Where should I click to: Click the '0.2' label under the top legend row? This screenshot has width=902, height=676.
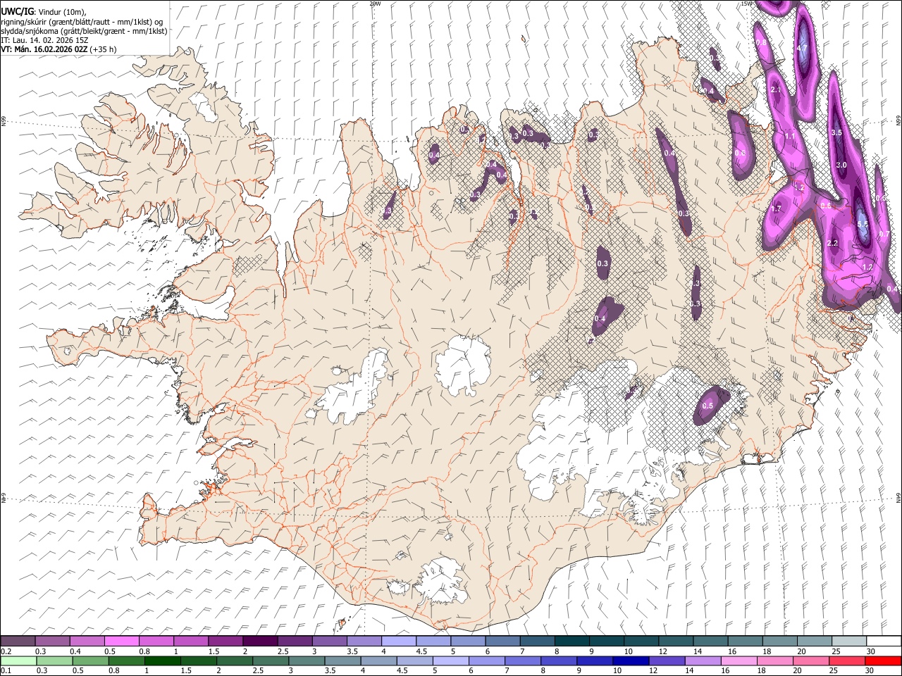coord(6,651)
